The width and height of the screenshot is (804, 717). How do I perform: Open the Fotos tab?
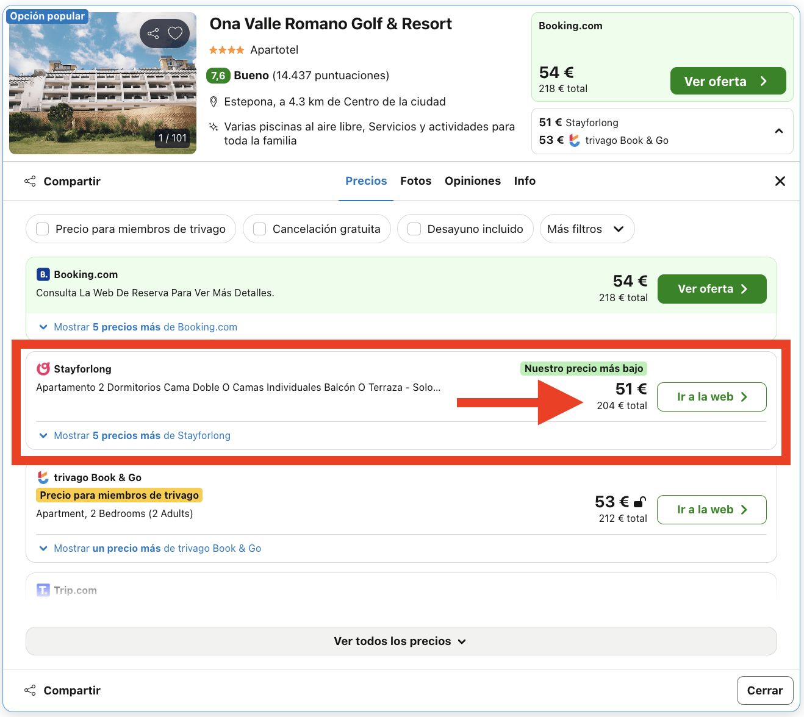coord(416,181)
